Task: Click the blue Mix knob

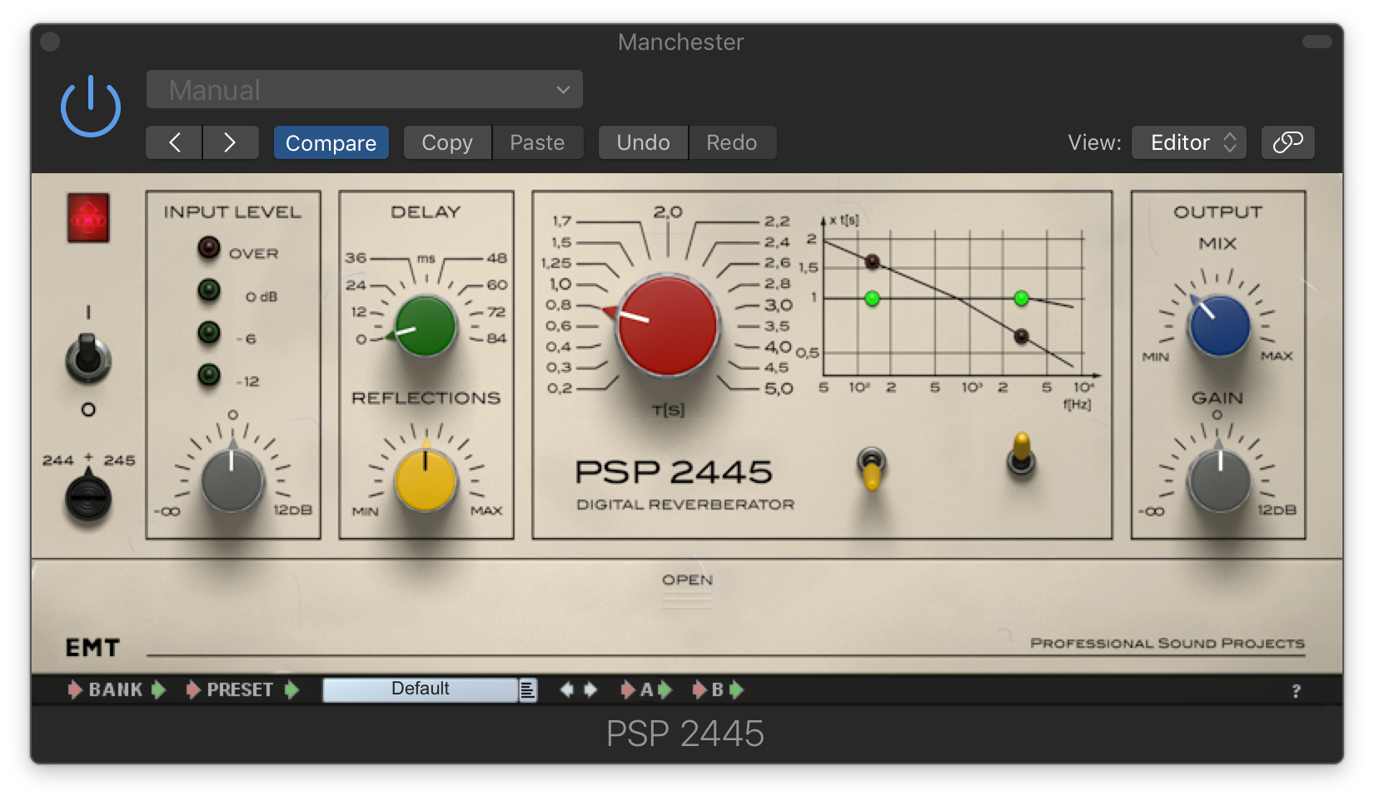Action: tap(1220, 326)
